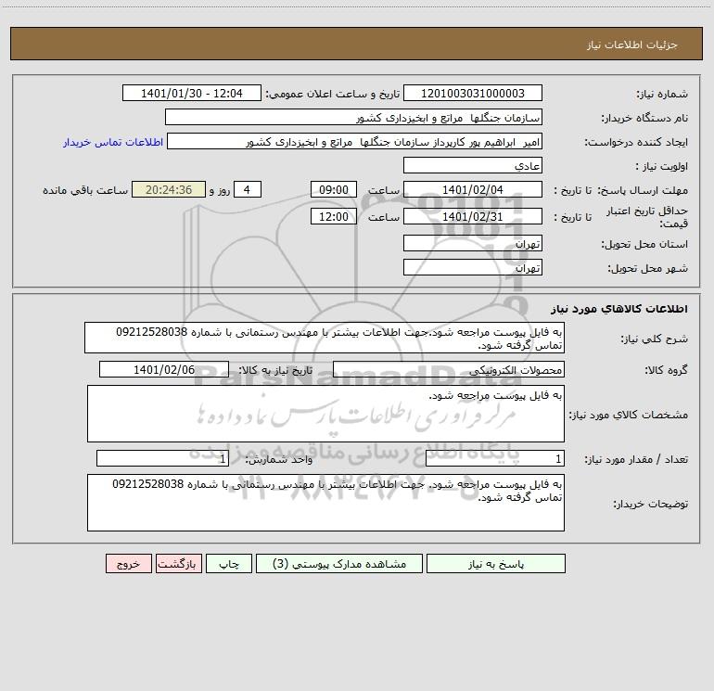Click the شرح کلی نیاز description box
The width and height of the screenshot is (714, 691).
click(325, 338)
